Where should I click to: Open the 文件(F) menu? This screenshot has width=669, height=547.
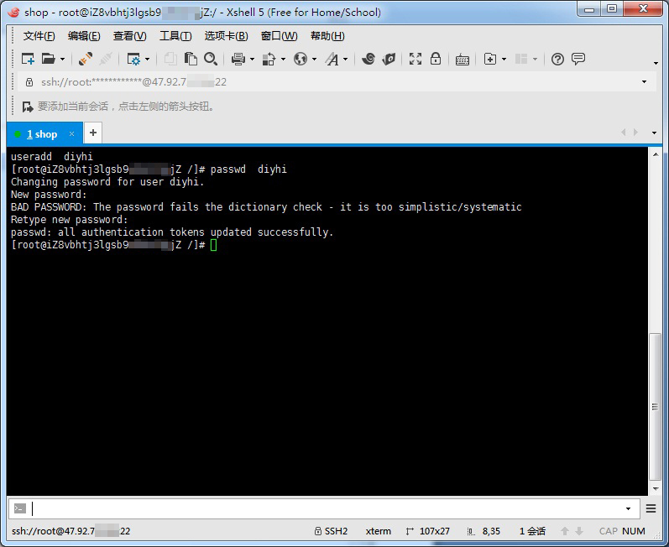[39, 36]
